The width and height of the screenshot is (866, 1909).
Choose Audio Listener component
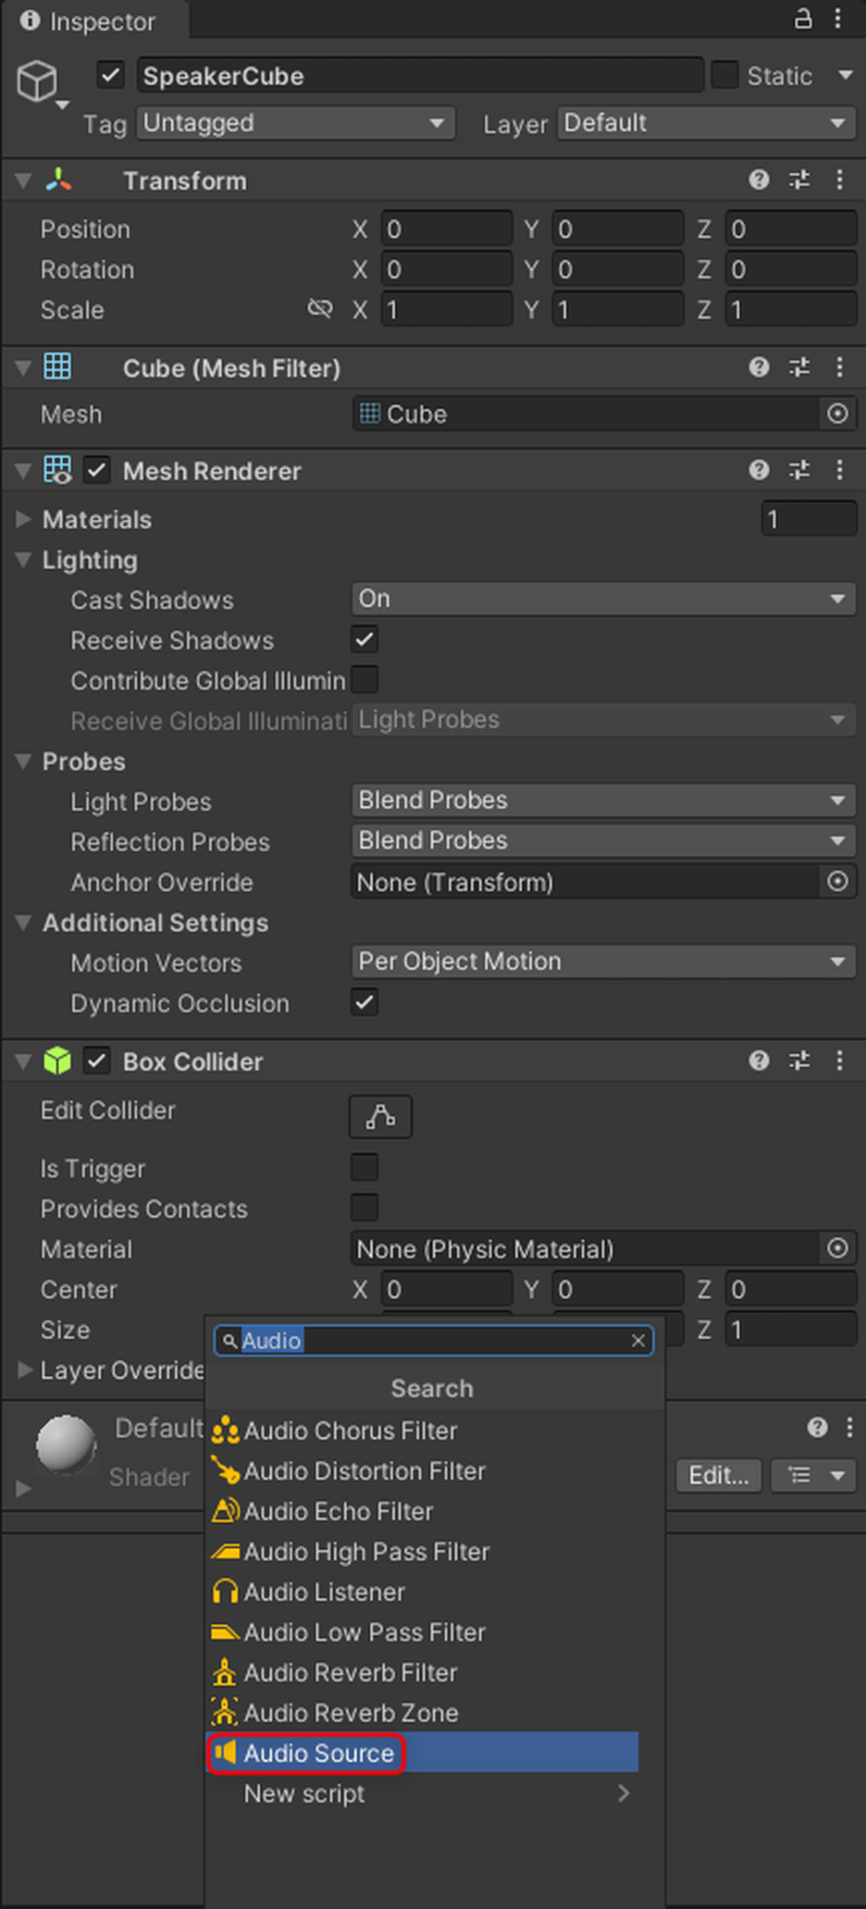tap(323, 1592)
